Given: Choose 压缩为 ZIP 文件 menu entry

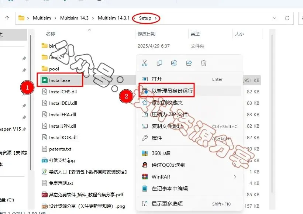Looking at the screenshot, I should coord(190,114).
